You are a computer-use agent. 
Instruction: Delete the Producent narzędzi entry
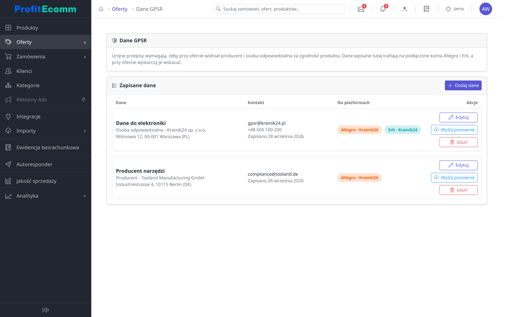(x=458, y=190)
